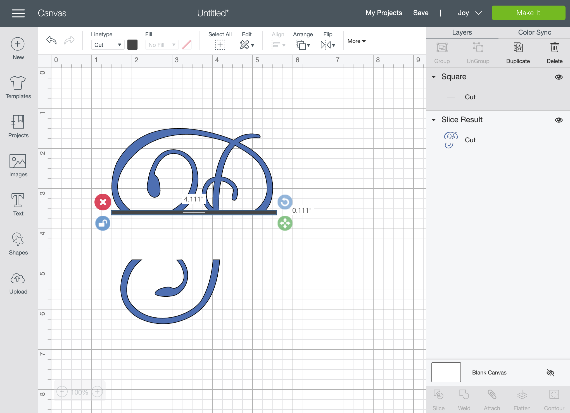Undo the last action
The image size is (570, 413).
pos(51,40)
